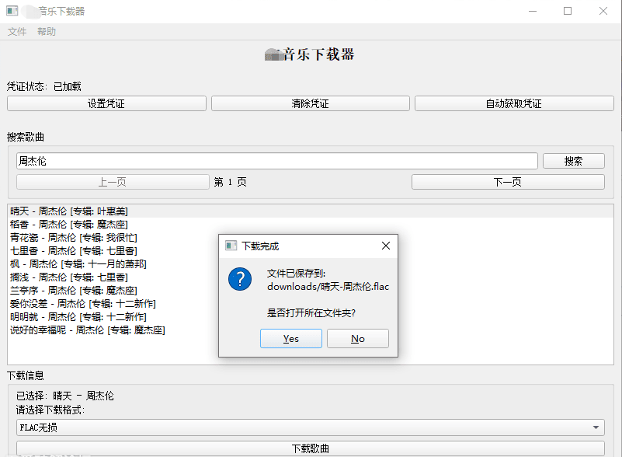The width and height of the screenshot is (622, 457).
Task: Click the search field containing 周杰伦
Action: (x=276, y=161)
